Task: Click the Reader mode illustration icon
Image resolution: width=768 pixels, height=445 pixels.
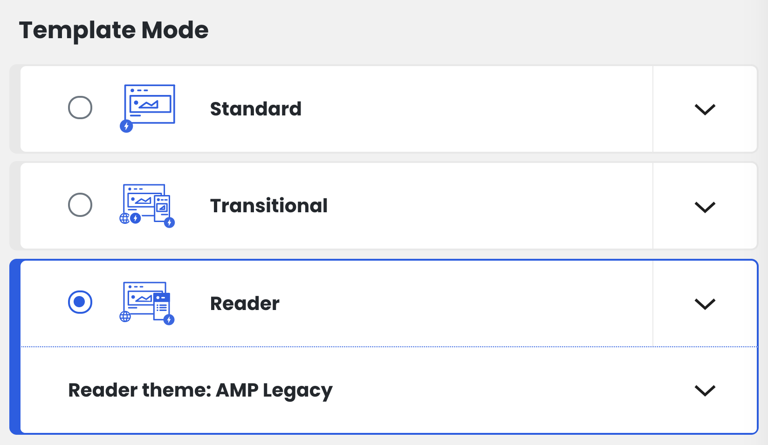Action: tap(147, 303)
